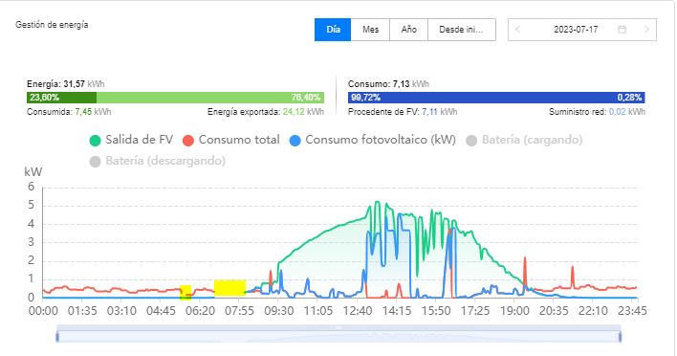The image size is (677, 356).
Task: Click Procedente de FV: 7,11 kWh value
Action: tap(403, 112)
